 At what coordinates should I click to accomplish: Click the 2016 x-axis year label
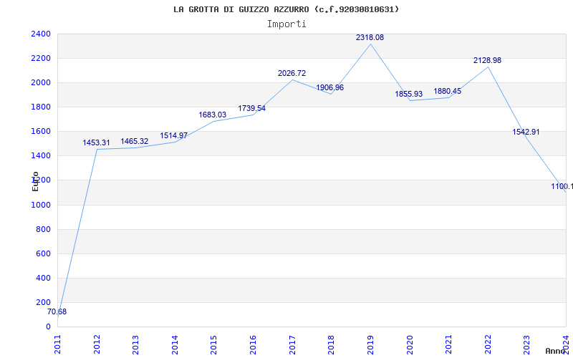coord(253,344)
